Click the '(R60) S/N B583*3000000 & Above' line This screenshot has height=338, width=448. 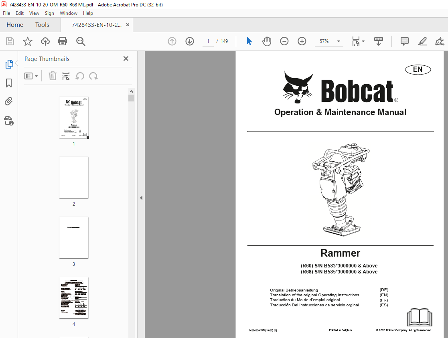(x=339, y=266)
